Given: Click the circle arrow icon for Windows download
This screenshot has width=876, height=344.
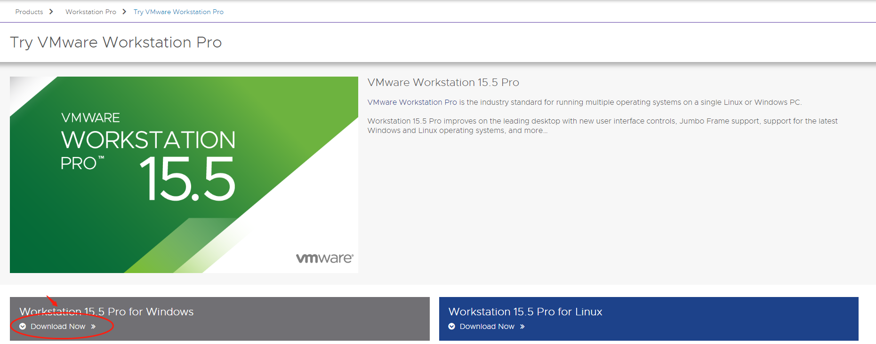Looking at the screenshot, I should point(23,327).
